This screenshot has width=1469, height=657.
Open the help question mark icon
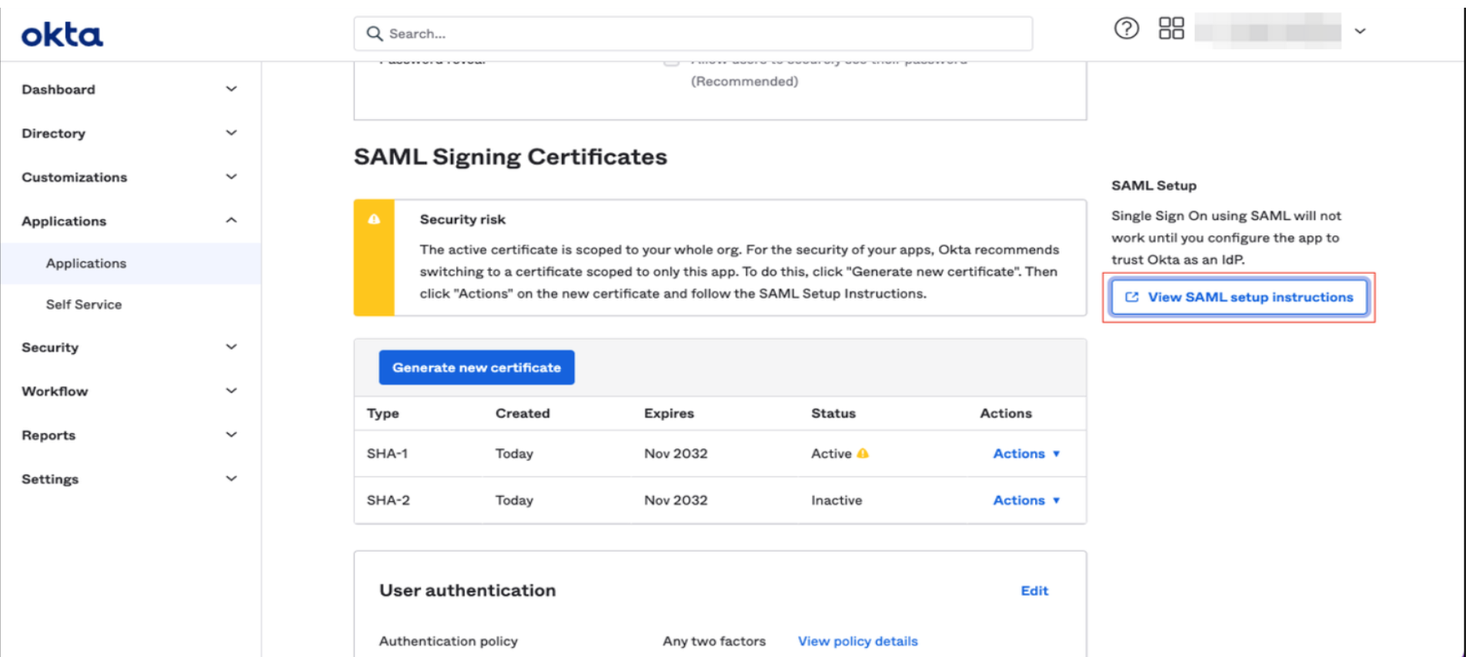coord(1125,28)
